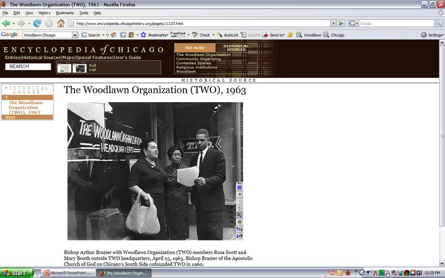Image resolution: width=445 pixels, height=278 pixels.
Task: Click the PageRank indicator
Action: [178, 35]
